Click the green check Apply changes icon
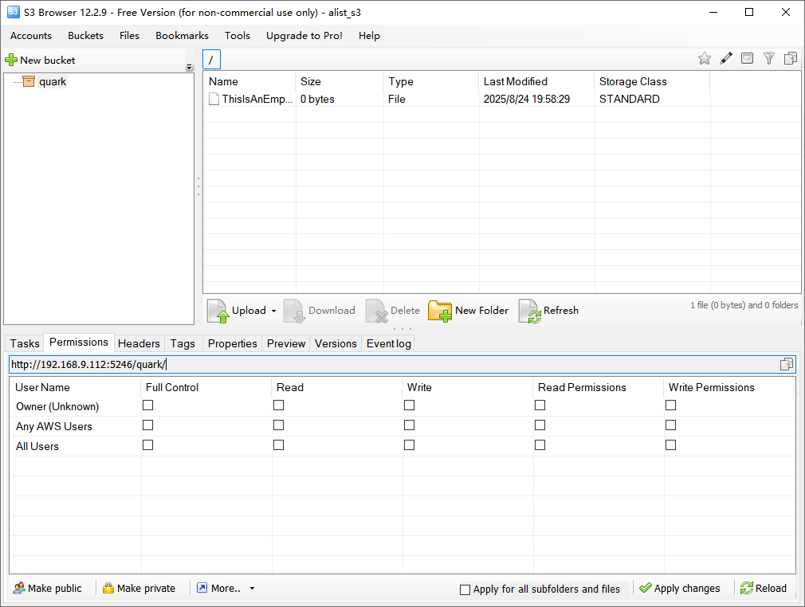 coord(646,588)
